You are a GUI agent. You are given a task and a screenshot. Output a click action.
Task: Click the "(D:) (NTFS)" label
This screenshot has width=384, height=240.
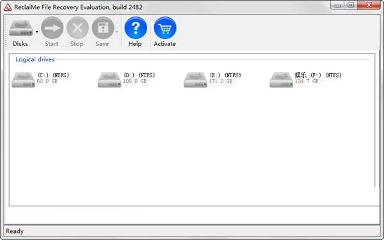(139, 75)
